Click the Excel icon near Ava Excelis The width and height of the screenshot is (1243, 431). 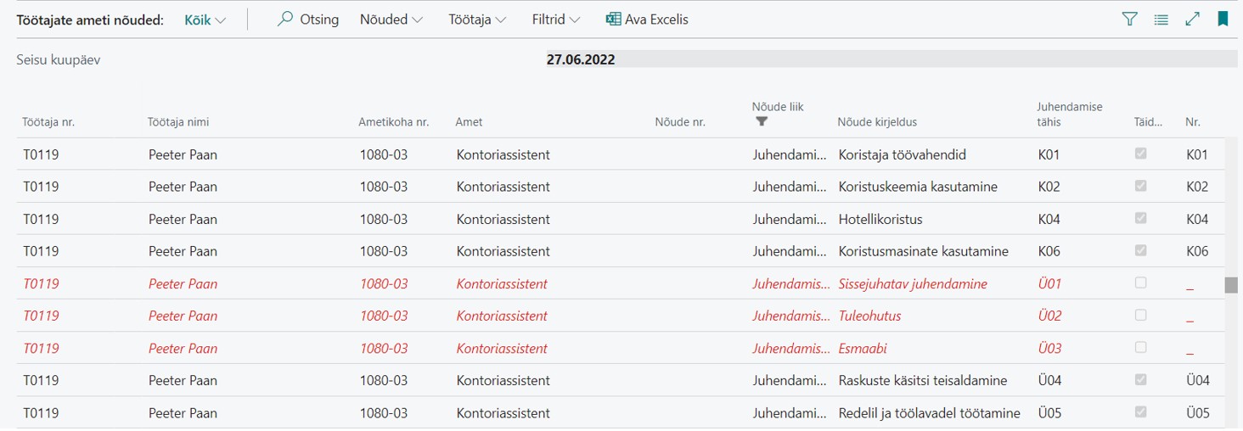pyautogui.click(x=613, y=19)
